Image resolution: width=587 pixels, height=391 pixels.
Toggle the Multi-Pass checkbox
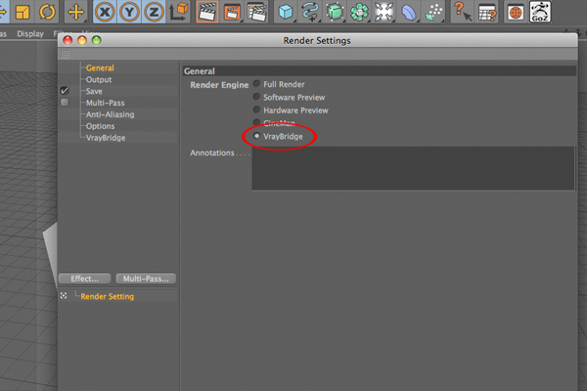pos(65,102)
